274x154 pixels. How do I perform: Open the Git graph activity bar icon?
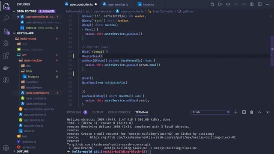pos(6,80)
